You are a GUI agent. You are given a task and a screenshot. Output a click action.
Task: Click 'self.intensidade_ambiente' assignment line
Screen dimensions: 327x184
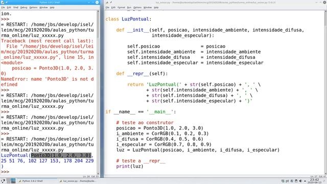tap(194, 52)
